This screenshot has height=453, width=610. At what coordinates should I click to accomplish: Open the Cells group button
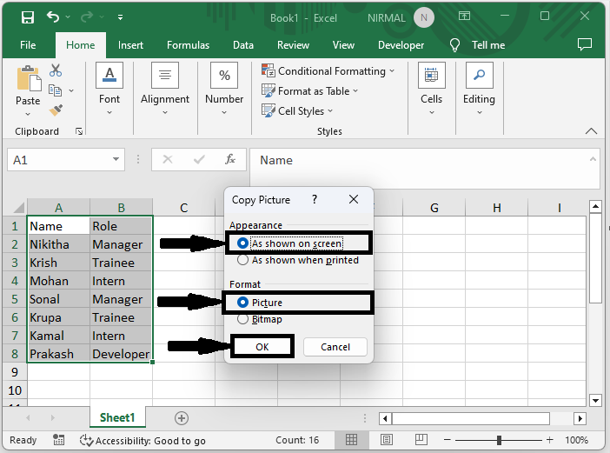pos(432,89)
